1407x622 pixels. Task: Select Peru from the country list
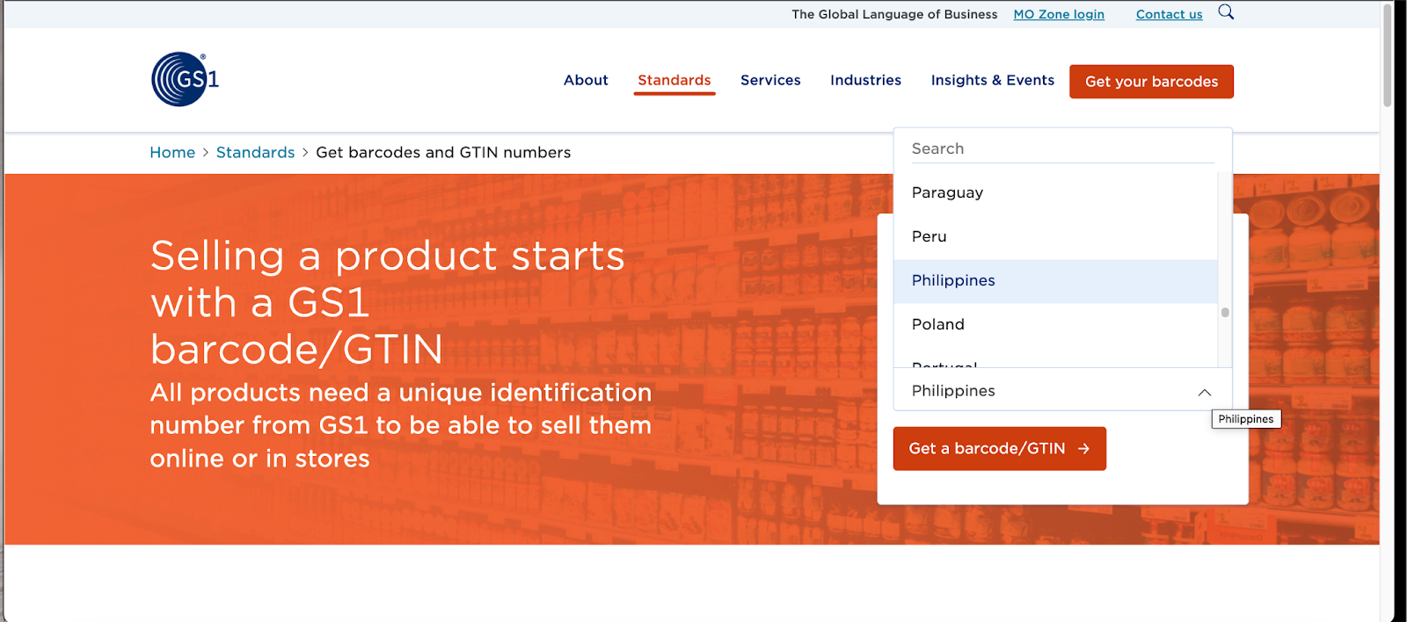[1055, 236]
